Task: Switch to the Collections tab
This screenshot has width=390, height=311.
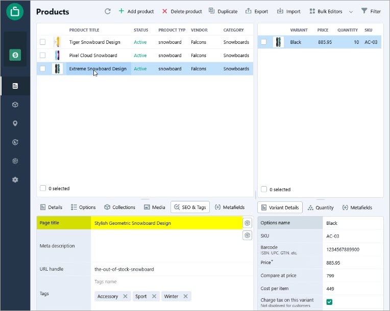Action: pyautogui.click(x=119, y=207)
